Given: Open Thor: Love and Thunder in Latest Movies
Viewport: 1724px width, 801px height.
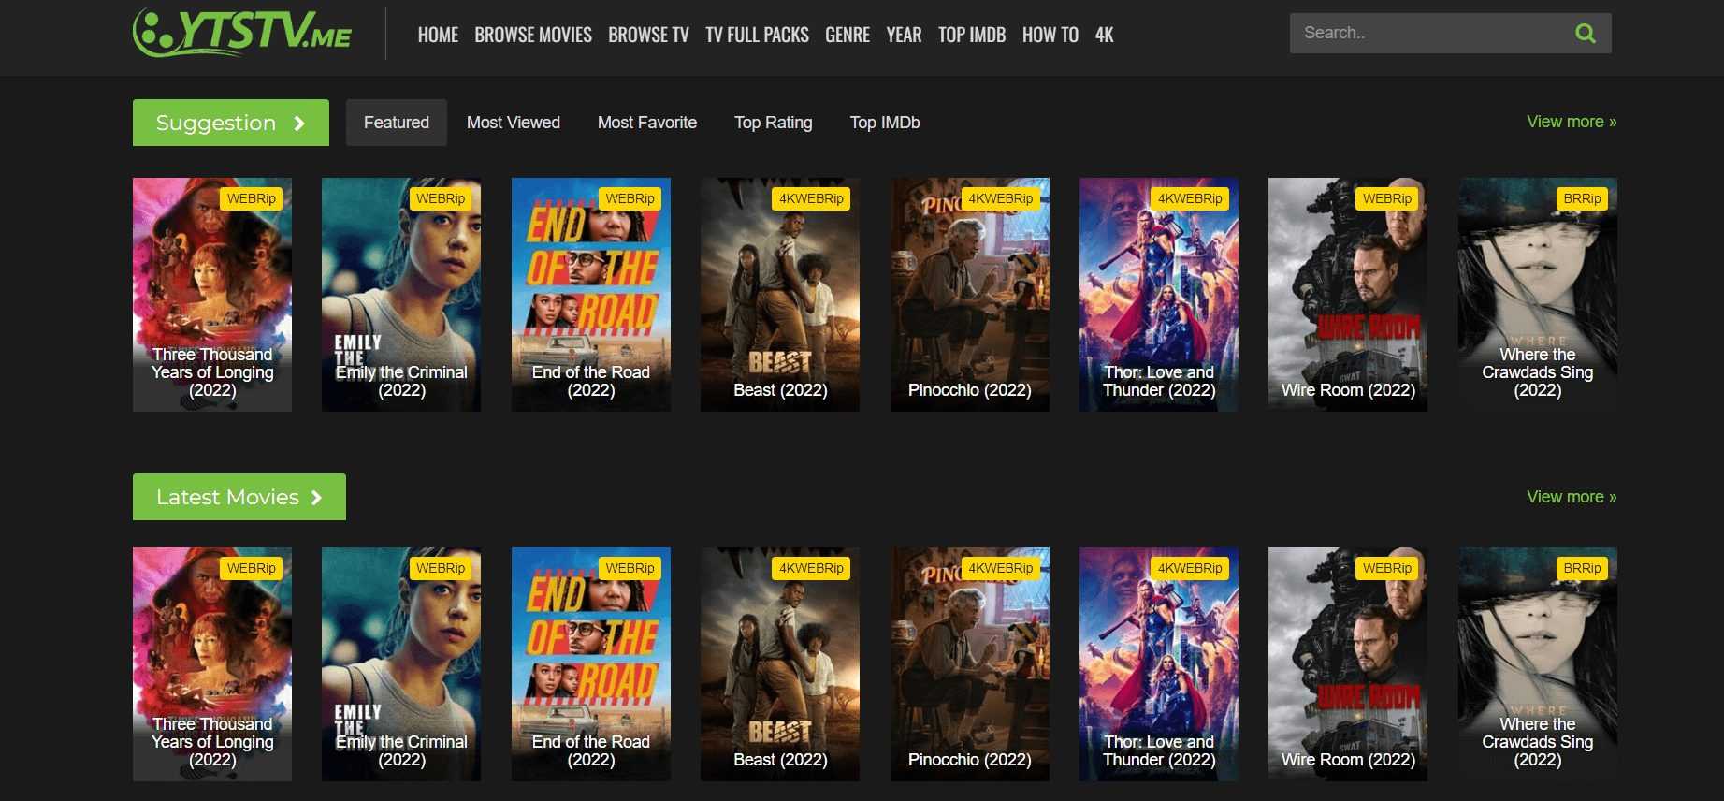Looking at the screenshot, I should click(1158, 663).
